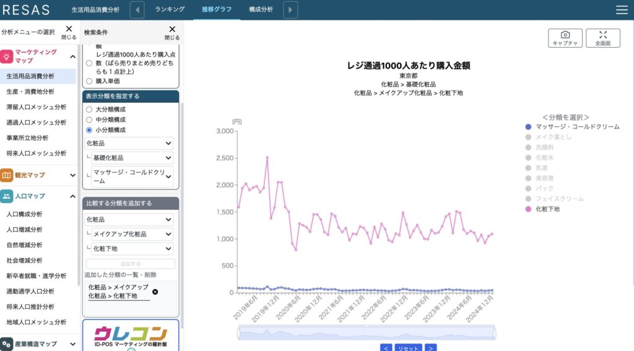Expand the 観光マップ menu section
The image size is (634, 351).
tap(38, 175)
